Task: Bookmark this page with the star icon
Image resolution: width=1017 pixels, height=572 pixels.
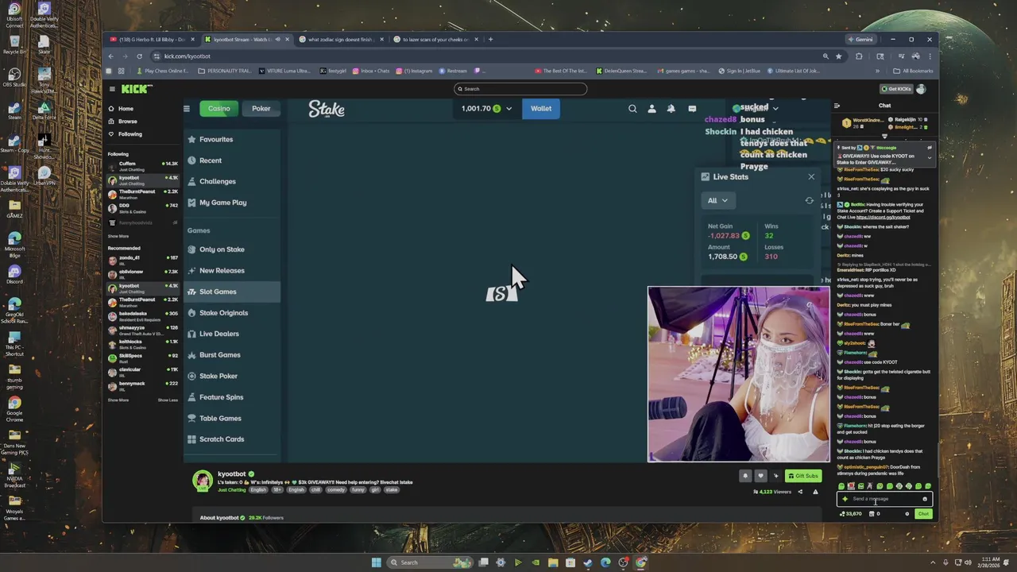Action: click(x=839, y=56)
